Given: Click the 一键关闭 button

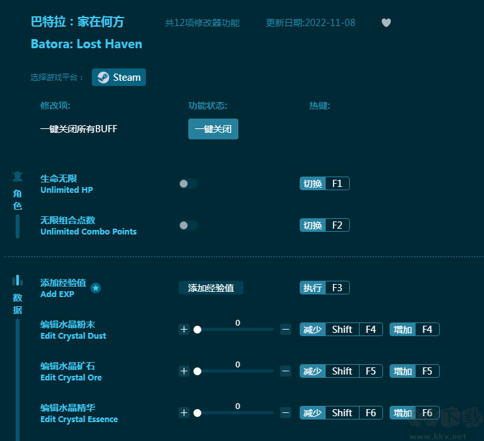Looking at the screenshot, I should [213, 129].
